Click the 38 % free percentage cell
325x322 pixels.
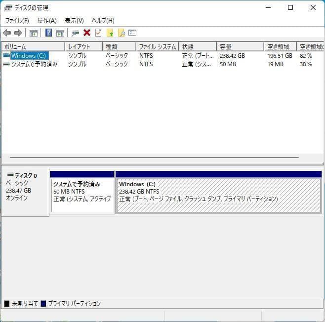[306, 64]
